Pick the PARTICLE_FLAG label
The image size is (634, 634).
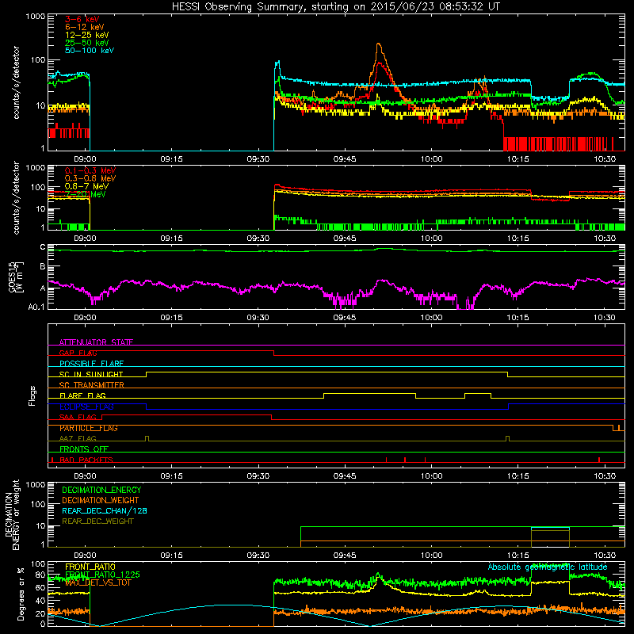coord(89,428)
